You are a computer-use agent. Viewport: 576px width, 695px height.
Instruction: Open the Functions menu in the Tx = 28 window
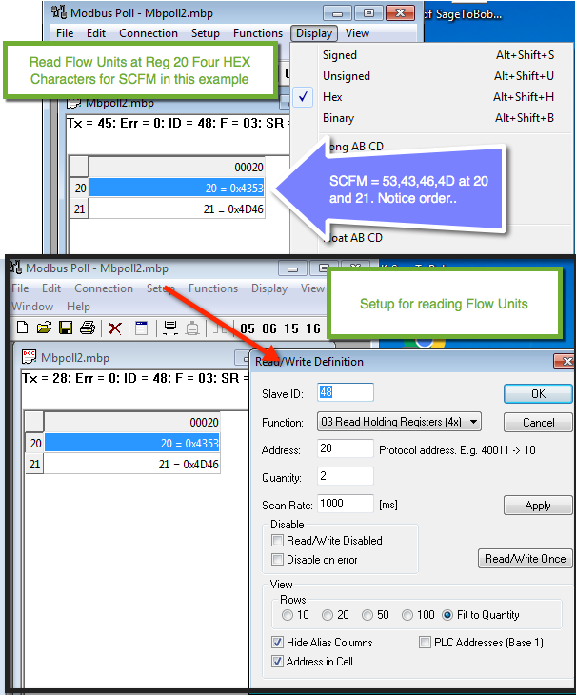(213, 288)
